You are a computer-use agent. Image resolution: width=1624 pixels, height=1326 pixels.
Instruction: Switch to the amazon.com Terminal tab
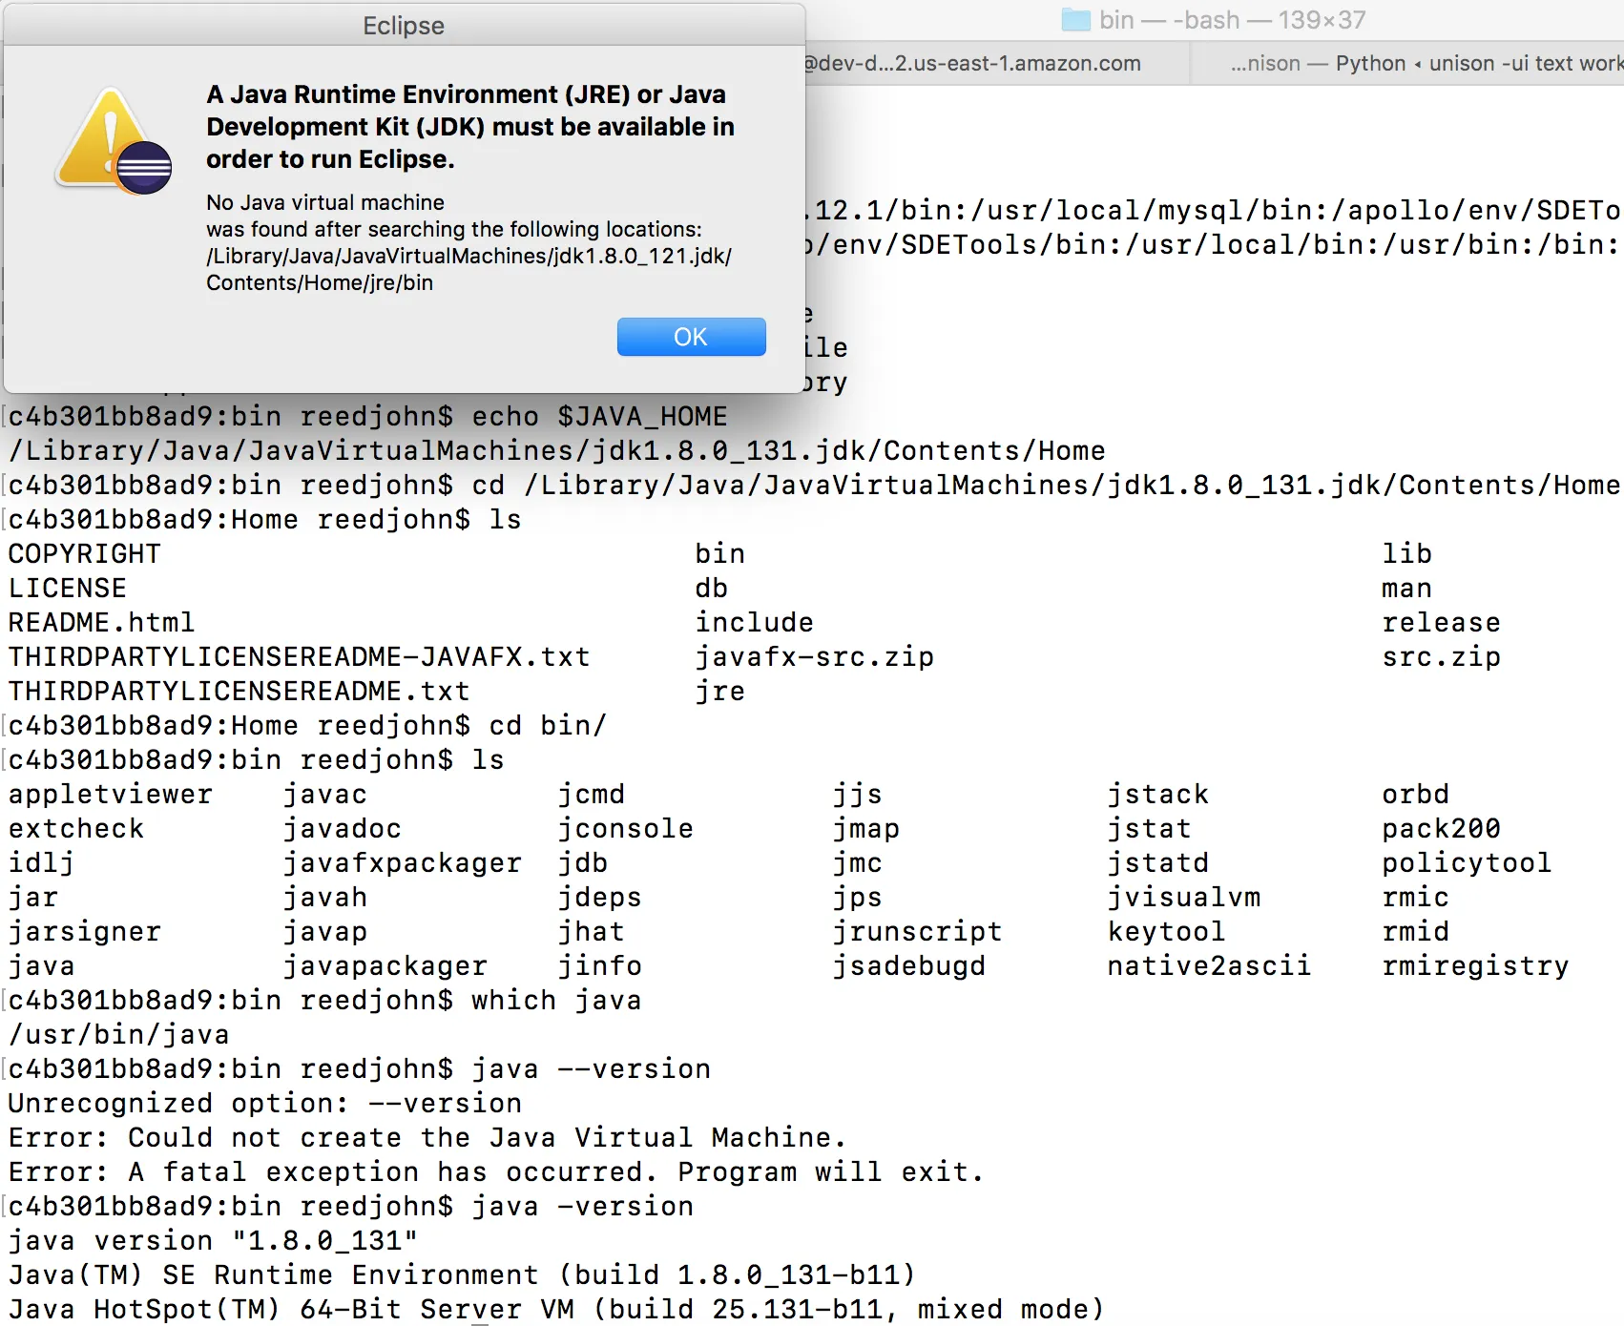click(x=997, y=64)
